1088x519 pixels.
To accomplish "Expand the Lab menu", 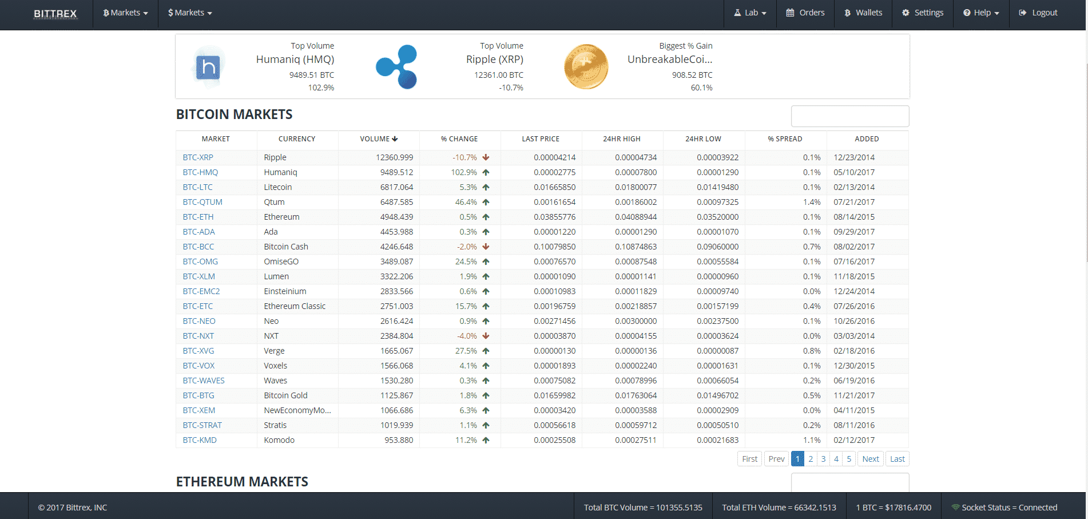I will [x=750, y=13].
